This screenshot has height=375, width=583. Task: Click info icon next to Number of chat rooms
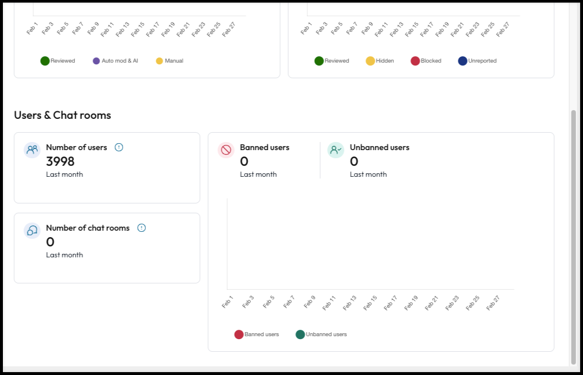(142, 228)
